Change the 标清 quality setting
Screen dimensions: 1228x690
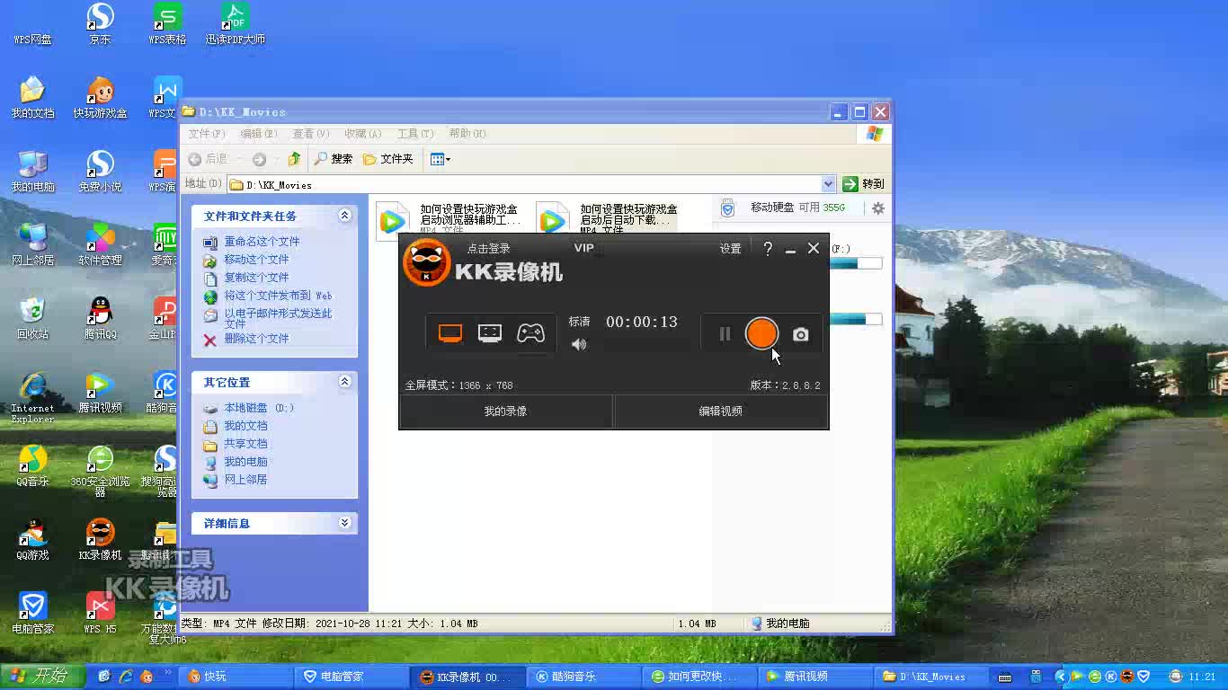[579, 322]
